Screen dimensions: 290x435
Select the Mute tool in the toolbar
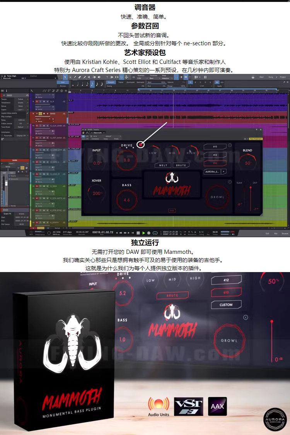click(89, 77)
